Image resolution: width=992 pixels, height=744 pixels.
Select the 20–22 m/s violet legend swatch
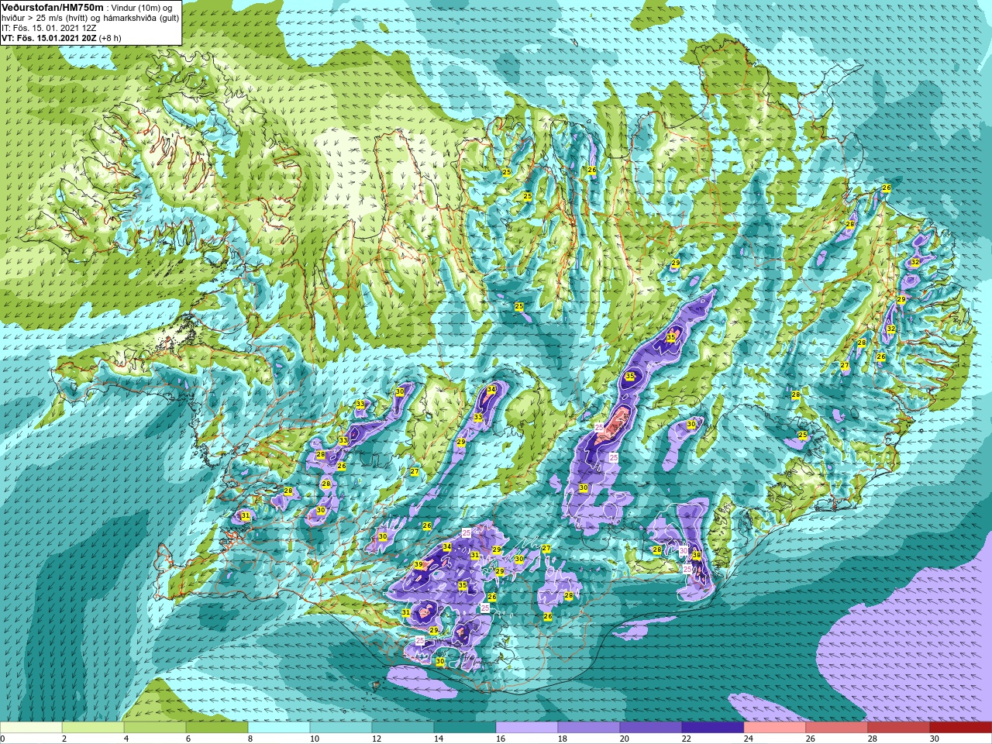click(651, 728)
